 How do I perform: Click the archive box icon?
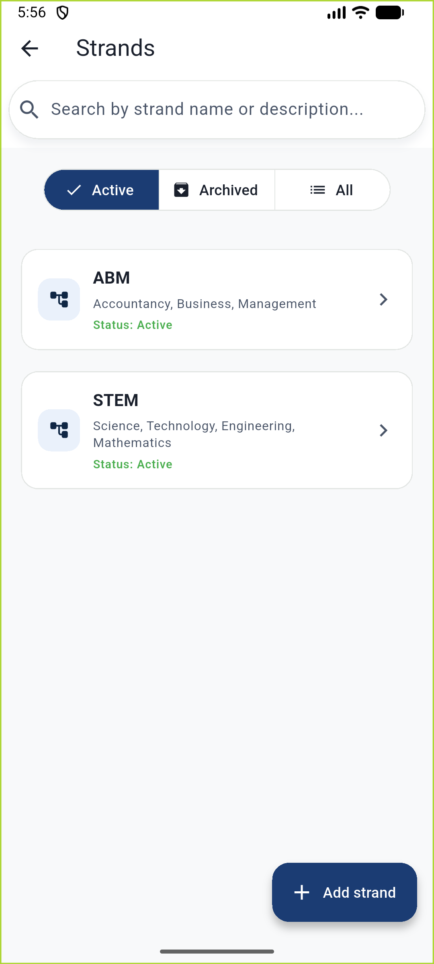pyautogui.click(x=181, y=190)
